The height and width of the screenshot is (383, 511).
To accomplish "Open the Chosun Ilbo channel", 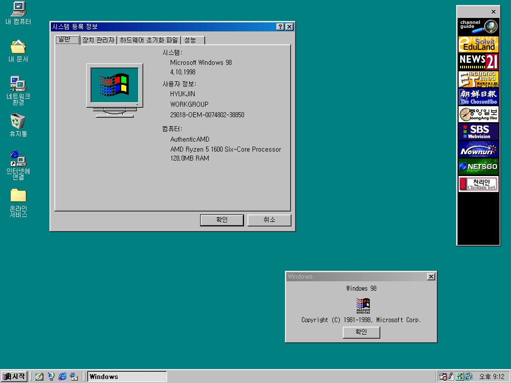I will coord(479,97).
